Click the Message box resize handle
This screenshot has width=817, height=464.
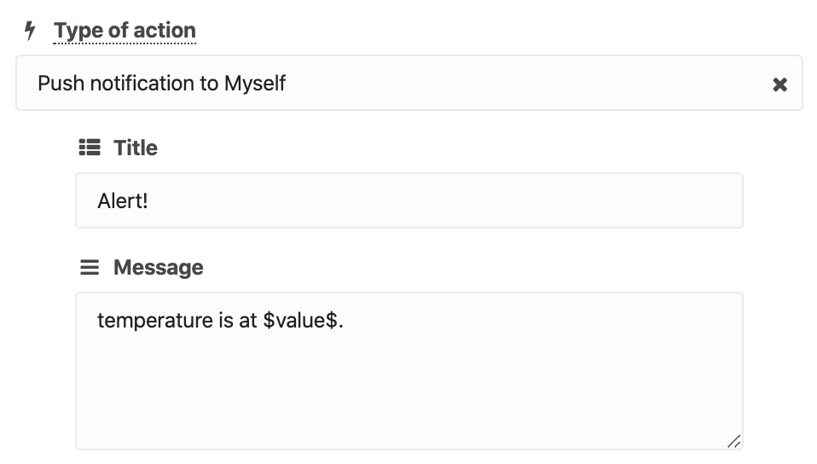733,441
